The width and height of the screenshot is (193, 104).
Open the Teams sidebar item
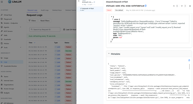click(6, 77)
